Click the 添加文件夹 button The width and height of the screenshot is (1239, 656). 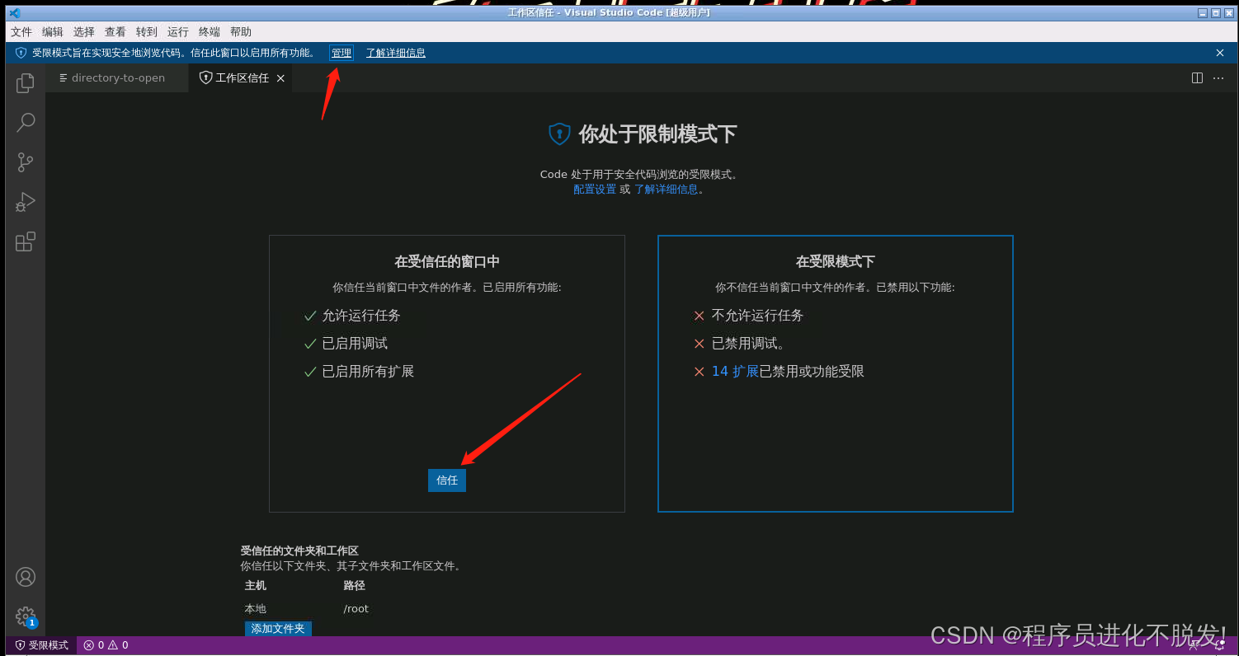[x=278, y=628]
